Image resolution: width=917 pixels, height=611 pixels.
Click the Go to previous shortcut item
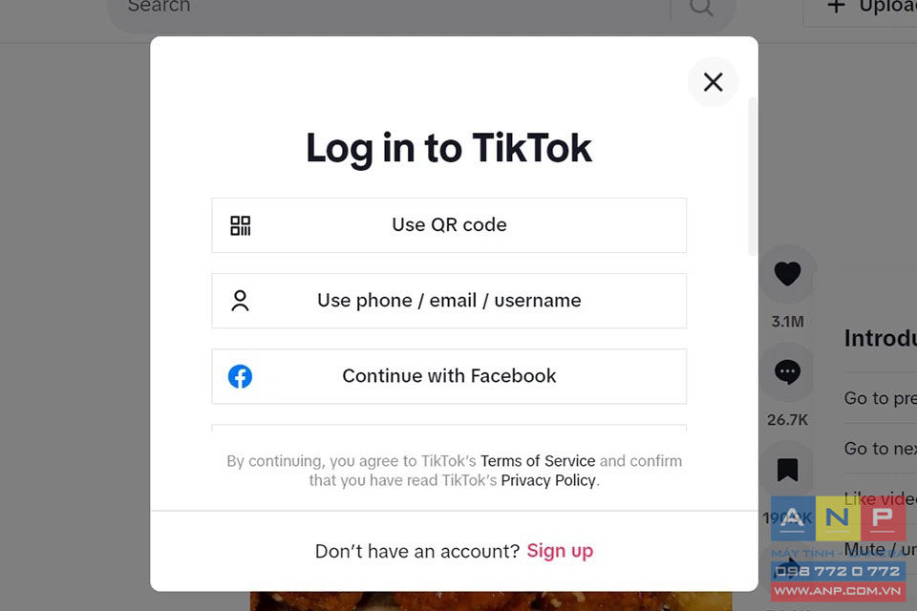point(880,398)
